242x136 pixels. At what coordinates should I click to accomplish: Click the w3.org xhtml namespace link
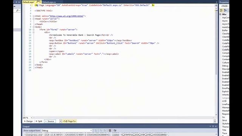(x=67, y=16)
